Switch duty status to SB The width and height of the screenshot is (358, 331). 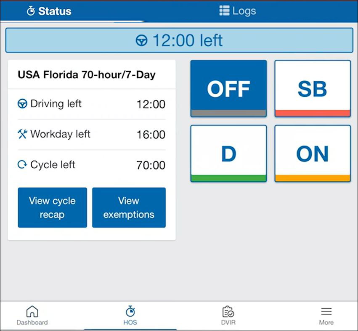click(x=313, y=89)
